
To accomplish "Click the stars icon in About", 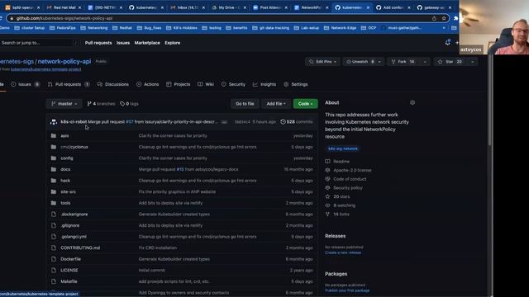I will pyautogui.click(x=327, y=196).
